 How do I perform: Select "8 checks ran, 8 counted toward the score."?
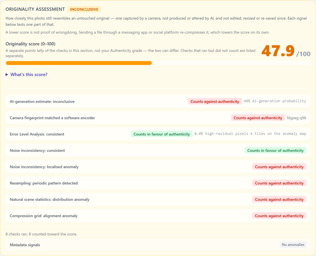(41, 234)
